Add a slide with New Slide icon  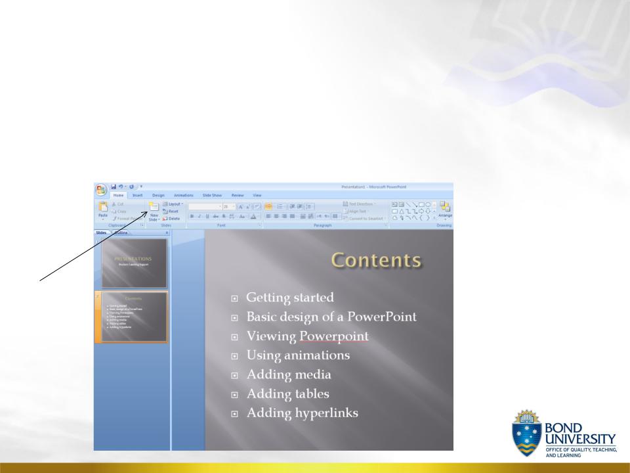(x=154, y=207)
